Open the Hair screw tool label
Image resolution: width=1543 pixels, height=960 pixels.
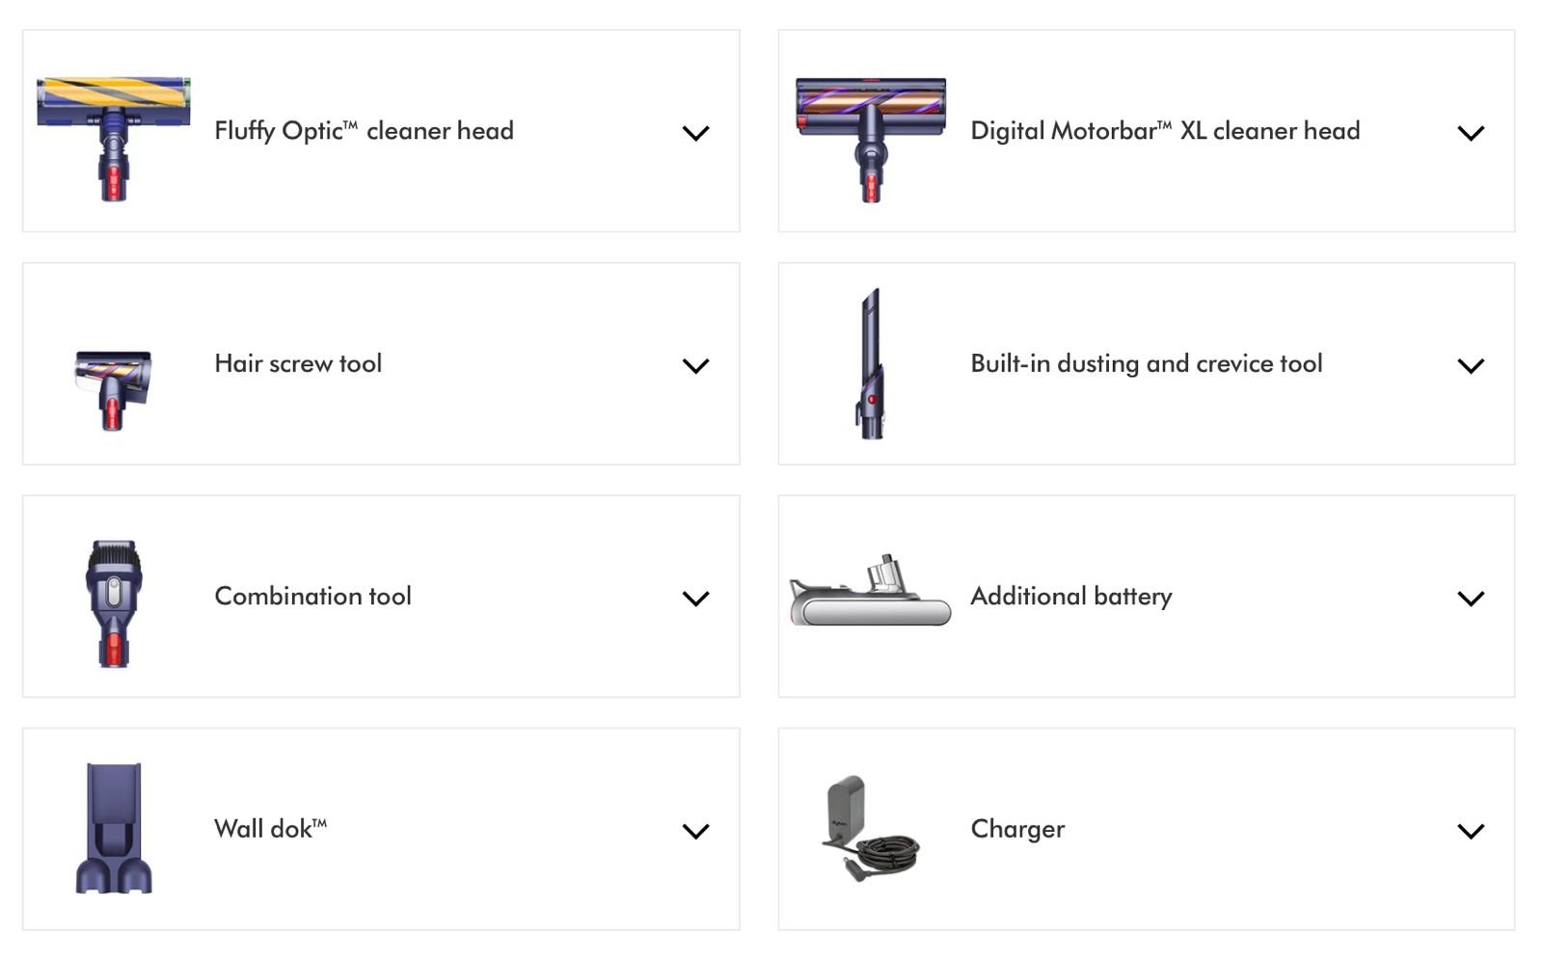pos(298,363)
